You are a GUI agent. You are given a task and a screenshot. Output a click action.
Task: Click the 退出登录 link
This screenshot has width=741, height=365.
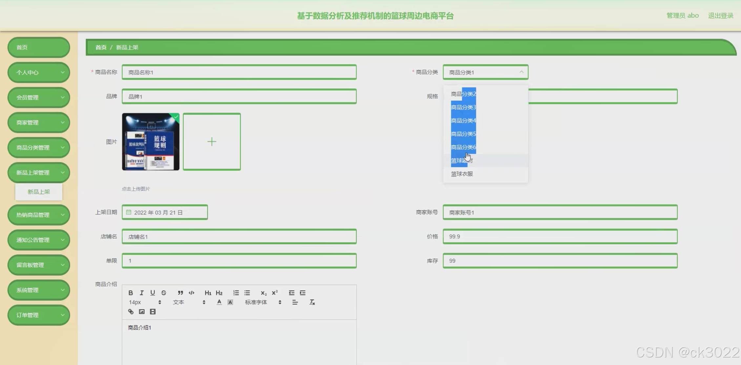click(720, 16)
